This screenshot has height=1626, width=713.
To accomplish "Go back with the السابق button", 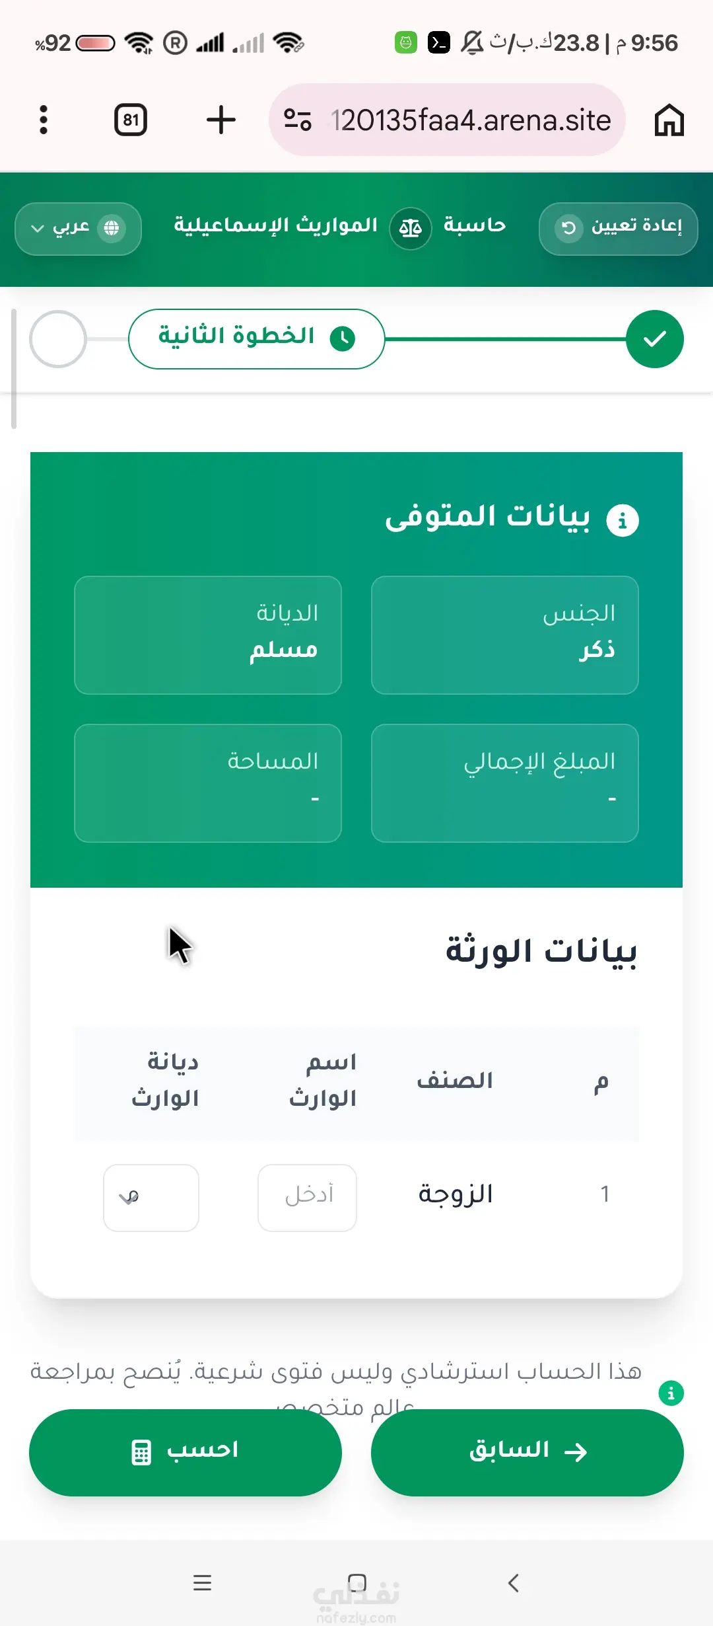I will point(527,1452).
